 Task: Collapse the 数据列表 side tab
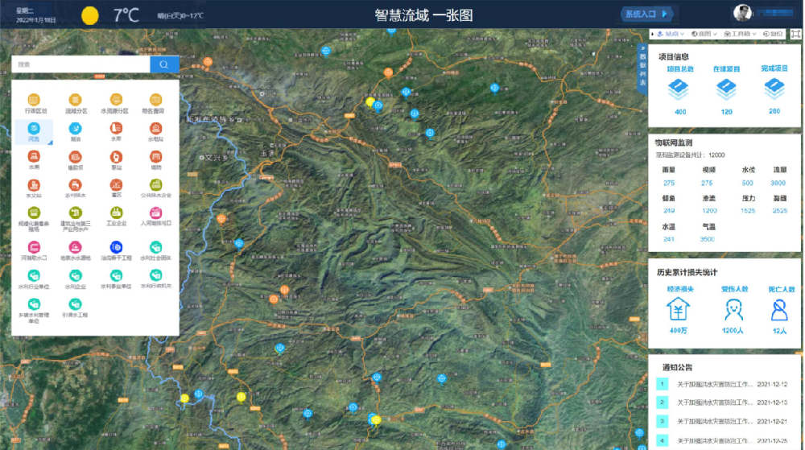point(642,68)
